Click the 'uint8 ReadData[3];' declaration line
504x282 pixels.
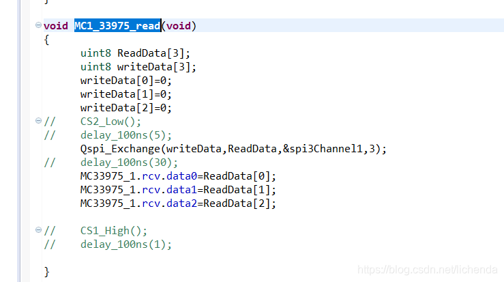tap(135, 53)
